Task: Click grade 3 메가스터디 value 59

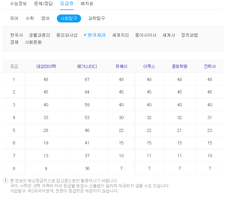Action: point(87,105)
